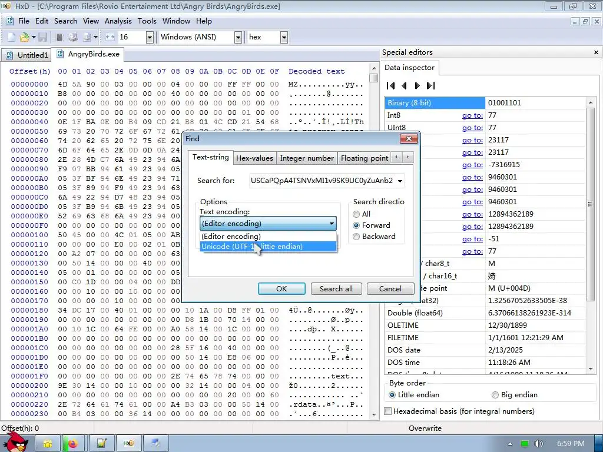
Task: Click green network tray icon
Action: (x=525, y=444)
